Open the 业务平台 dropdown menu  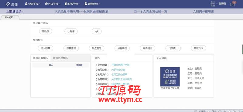pos(33,4)
